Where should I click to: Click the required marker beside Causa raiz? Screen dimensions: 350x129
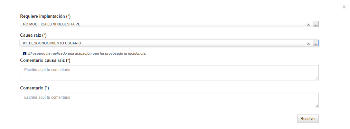click(44, 35)
